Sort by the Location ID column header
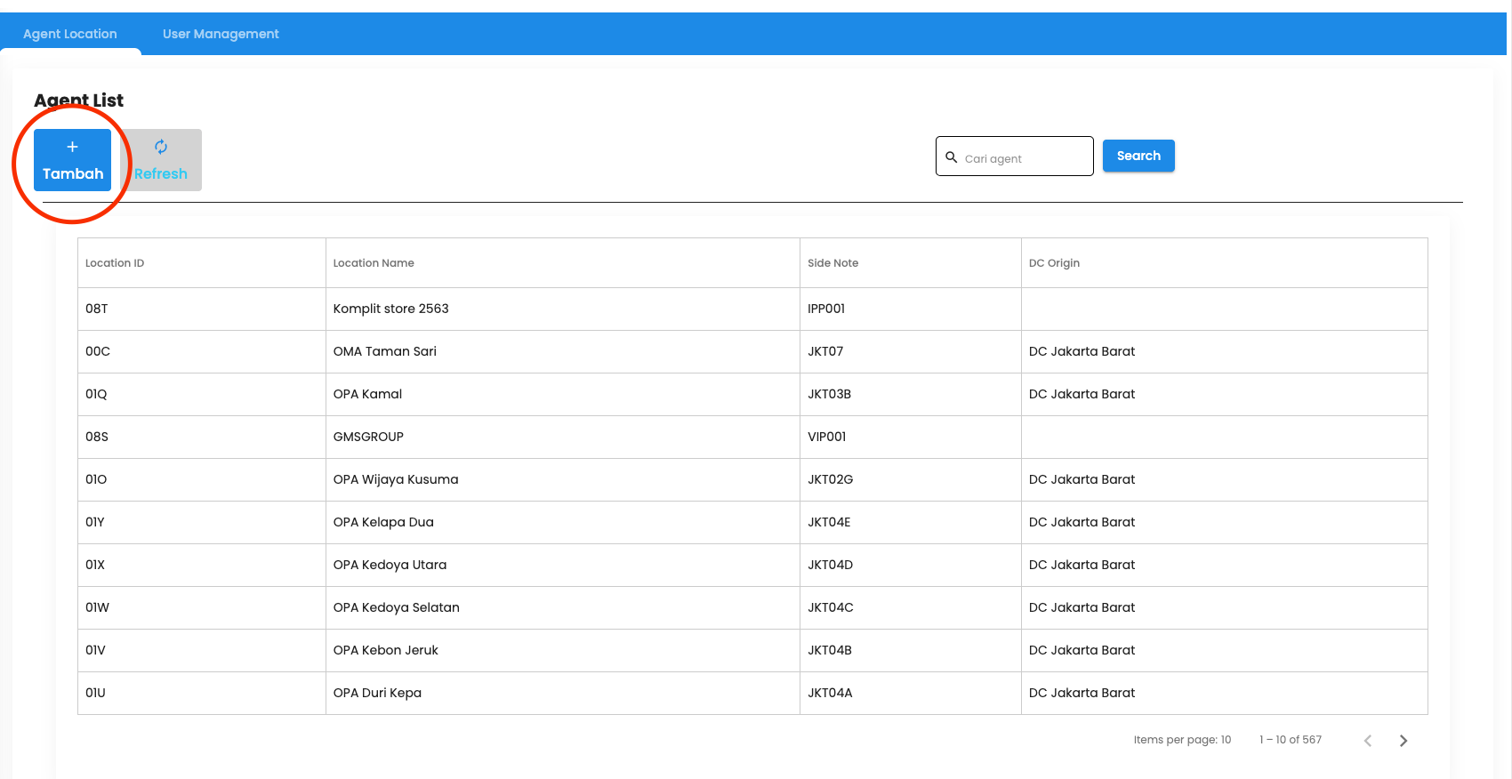 point(115,263)
